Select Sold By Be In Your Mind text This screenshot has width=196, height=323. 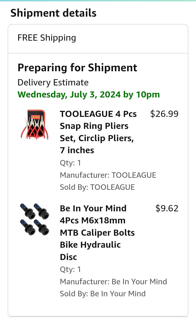[102, 294]
